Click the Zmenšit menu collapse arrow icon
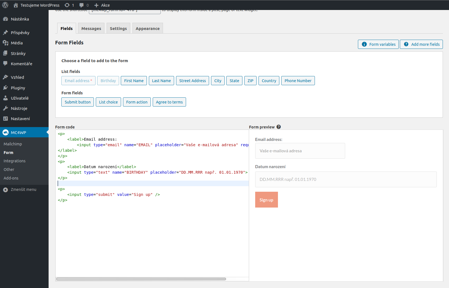The image size is (449, 288). (5, 190)
